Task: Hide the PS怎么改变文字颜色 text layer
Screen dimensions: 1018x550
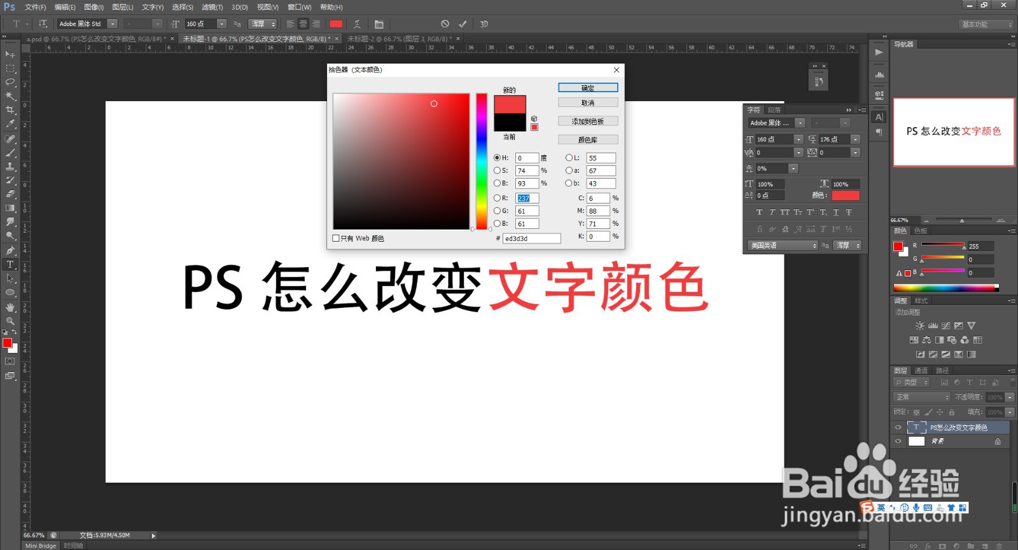Action: (898, 427)
